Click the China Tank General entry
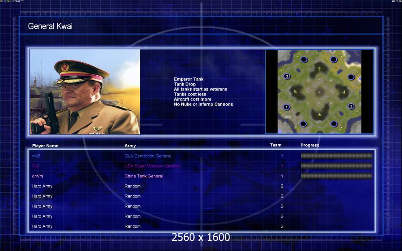 [144, 176]
